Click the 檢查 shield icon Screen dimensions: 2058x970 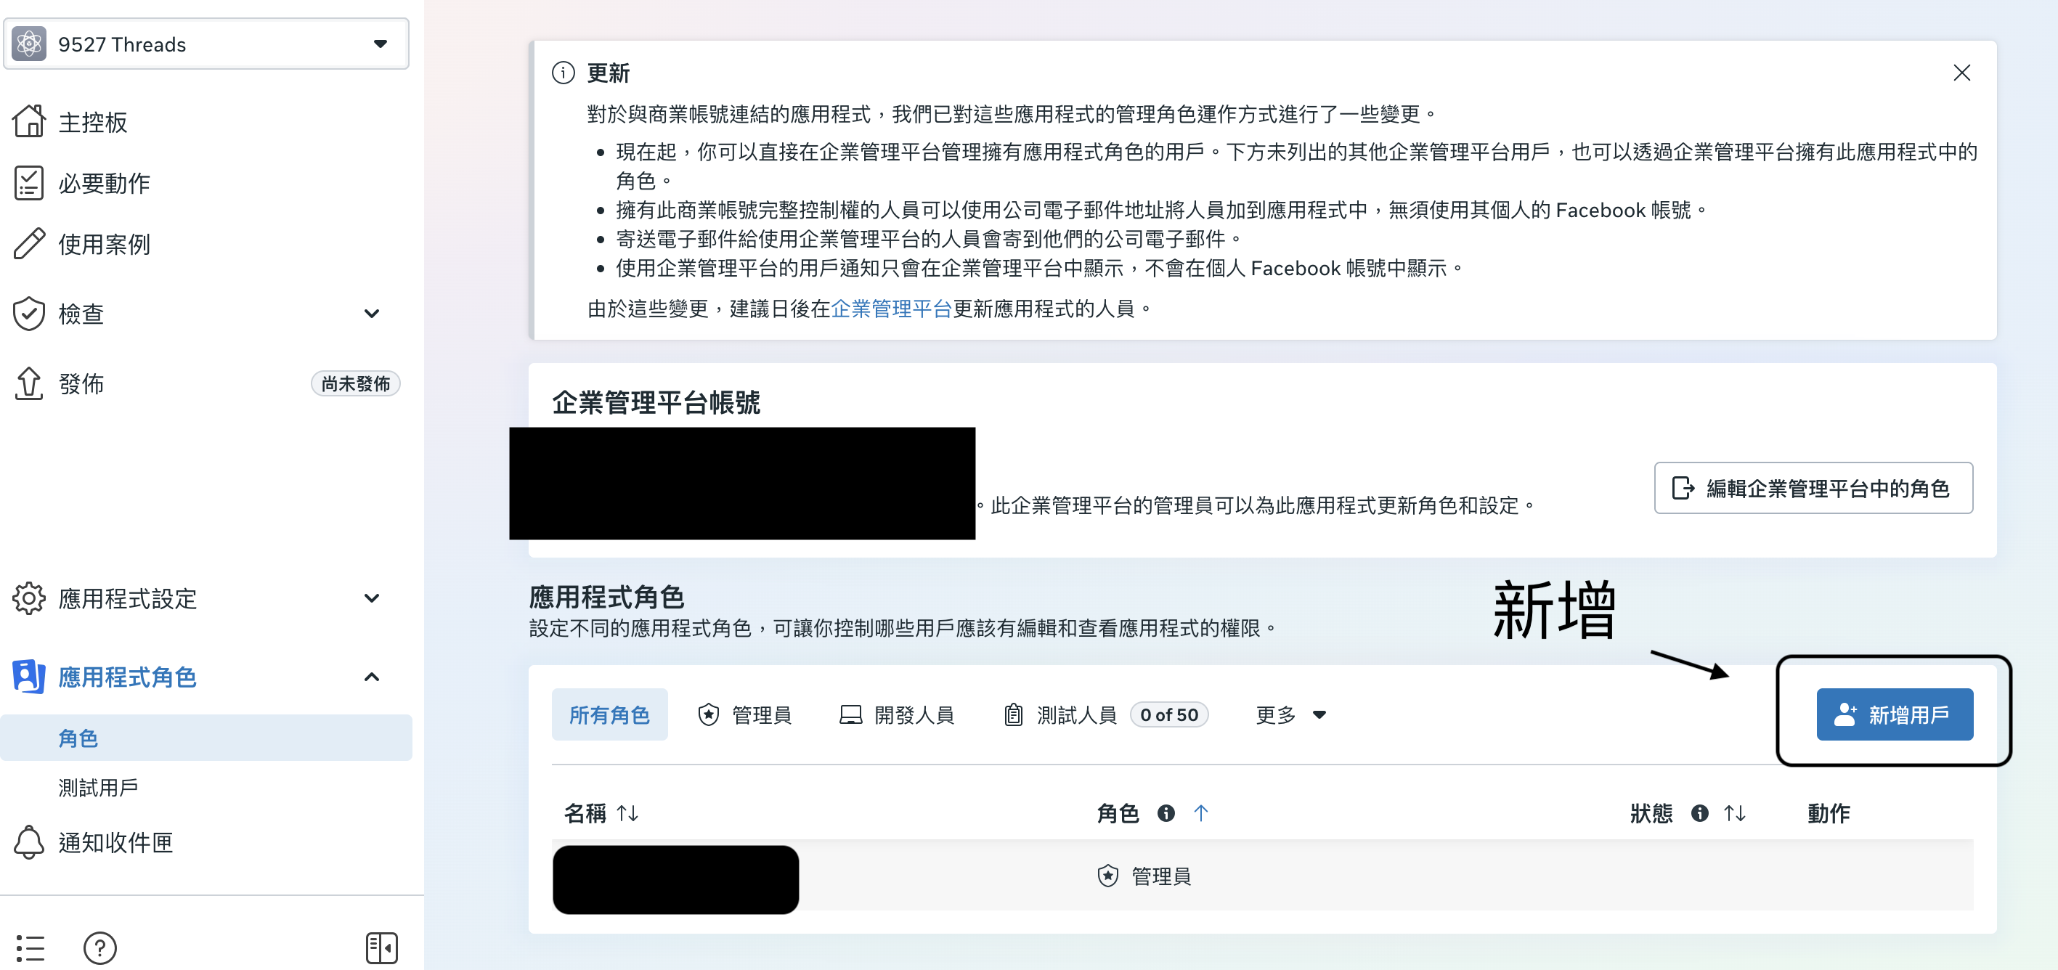click(30, 313)
